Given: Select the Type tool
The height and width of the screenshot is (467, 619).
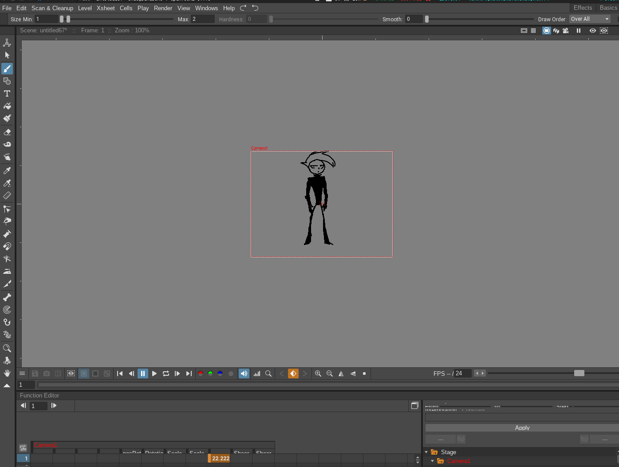Looking at the screenshot, I should 7,93.
